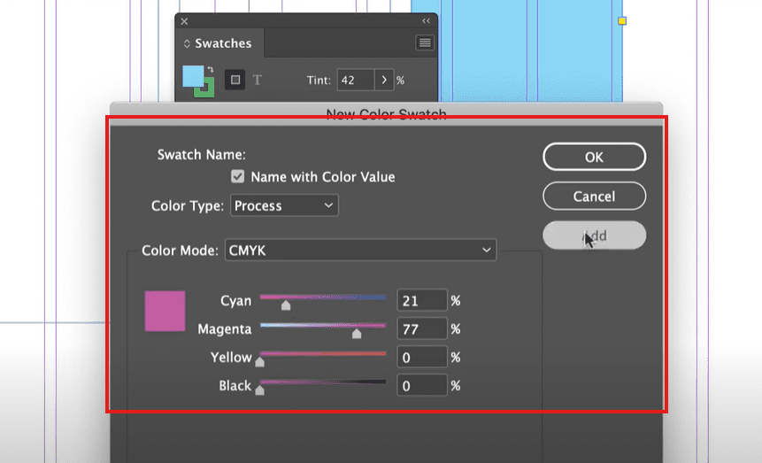The image size is (762, 463).
Task: Choose formatting affects container icon
Action: click(235, 80)
